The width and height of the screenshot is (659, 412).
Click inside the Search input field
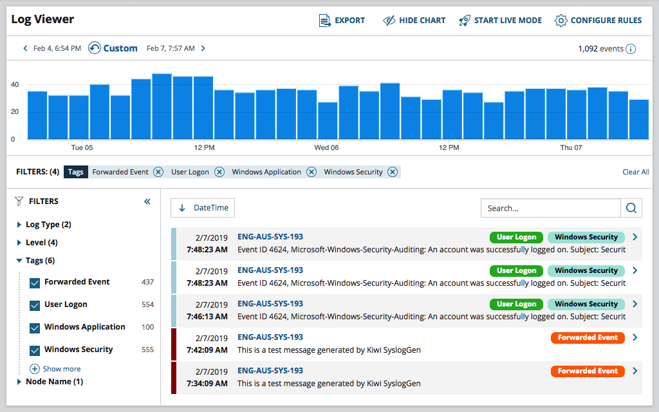550,208
